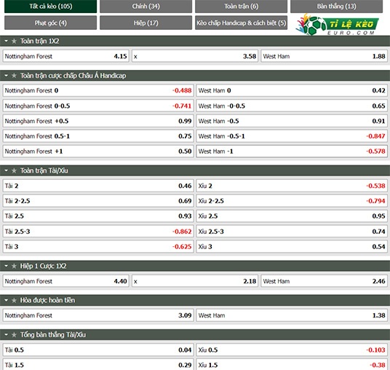Viewport: 390px width, 370px height.
Task: Collapse Hiệp 1 Cược 1X2 arrow
Action: click(x=7, y=266)
